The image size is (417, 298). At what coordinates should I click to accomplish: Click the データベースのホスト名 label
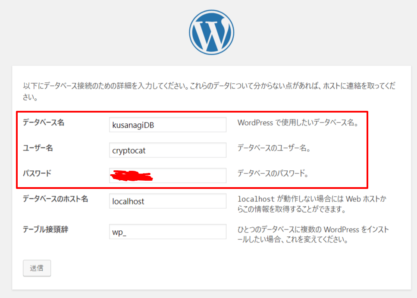coord(55,199)
